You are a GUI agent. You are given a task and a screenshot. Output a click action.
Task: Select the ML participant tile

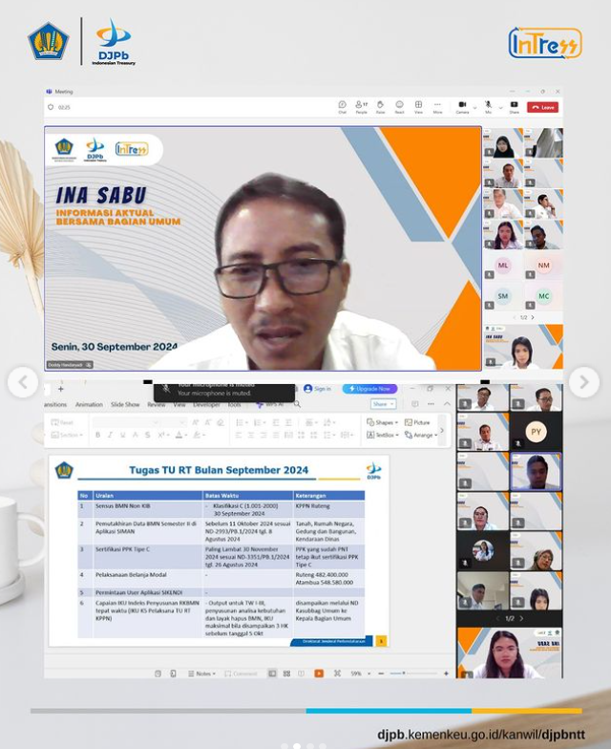point(503,266)
